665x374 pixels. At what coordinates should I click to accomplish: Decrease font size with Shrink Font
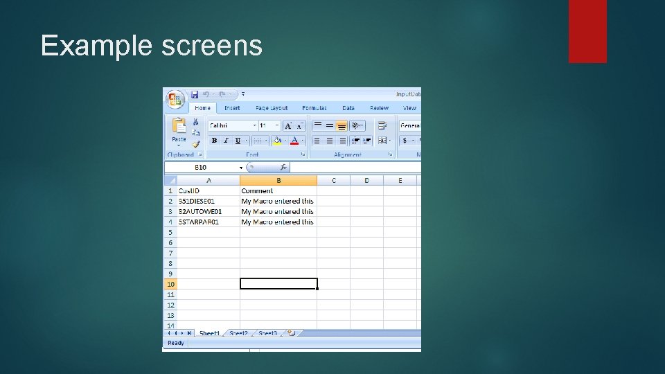pos(299,125)
